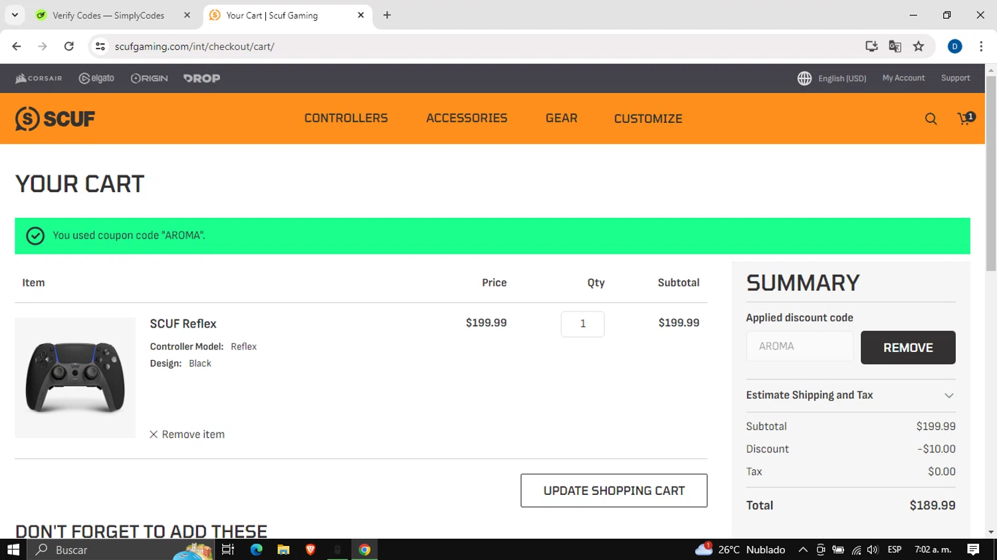Switch to Verify Codes — SimplyCodes tab

pyautogui.click(x=108, y=15)
